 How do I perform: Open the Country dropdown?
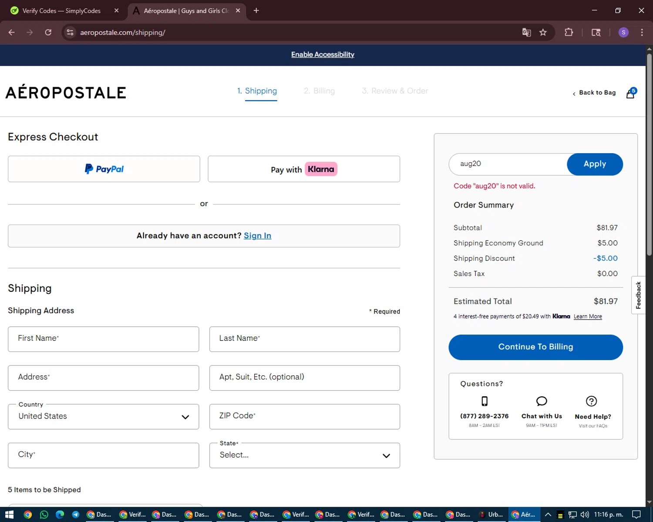(x=104, y=417)
